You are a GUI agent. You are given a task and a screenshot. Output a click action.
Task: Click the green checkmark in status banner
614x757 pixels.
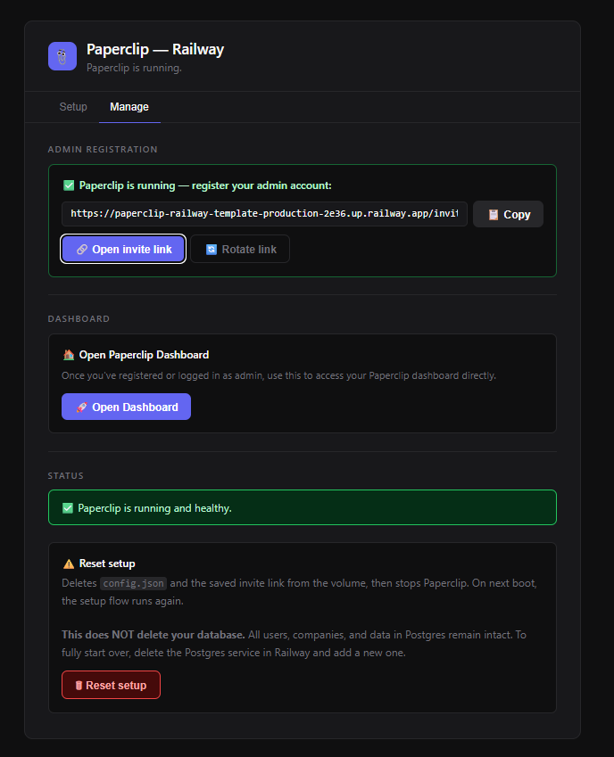[68, 507]
